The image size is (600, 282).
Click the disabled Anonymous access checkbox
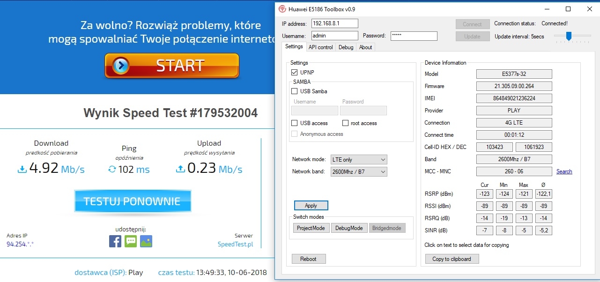tap(295, 134)
